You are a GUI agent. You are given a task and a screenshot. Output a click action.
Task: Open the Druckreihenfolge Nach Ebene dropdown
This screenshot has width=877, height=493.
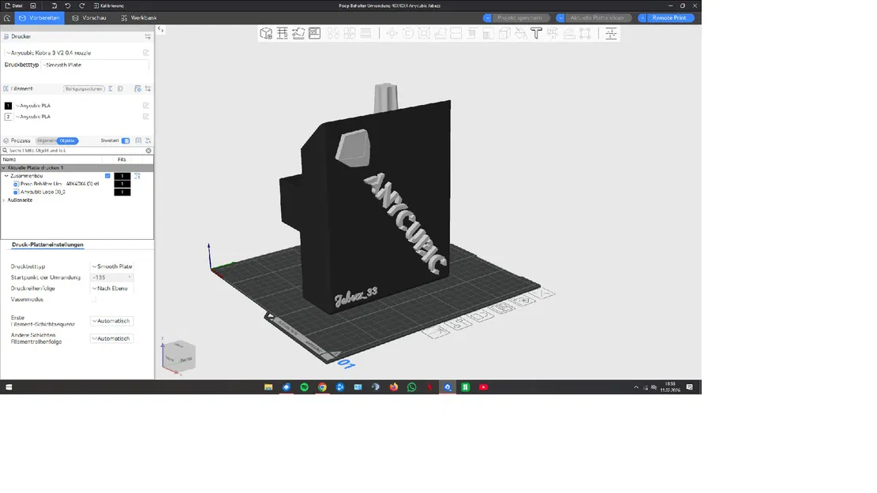click(x=111, y=288)
